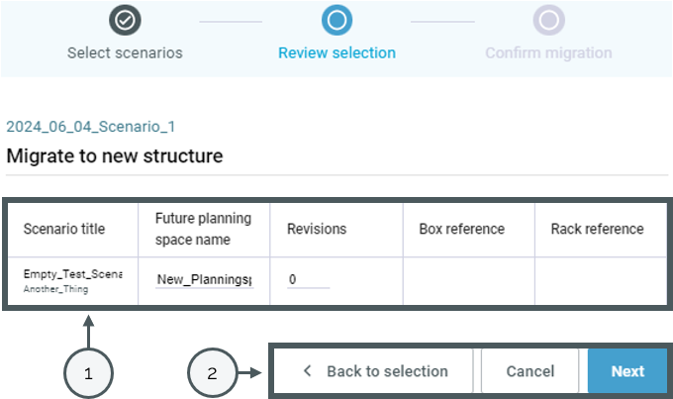The width and height of the screenshot is (673, 399).
Task: Proceed with the Next button
Action: point(627,370)
